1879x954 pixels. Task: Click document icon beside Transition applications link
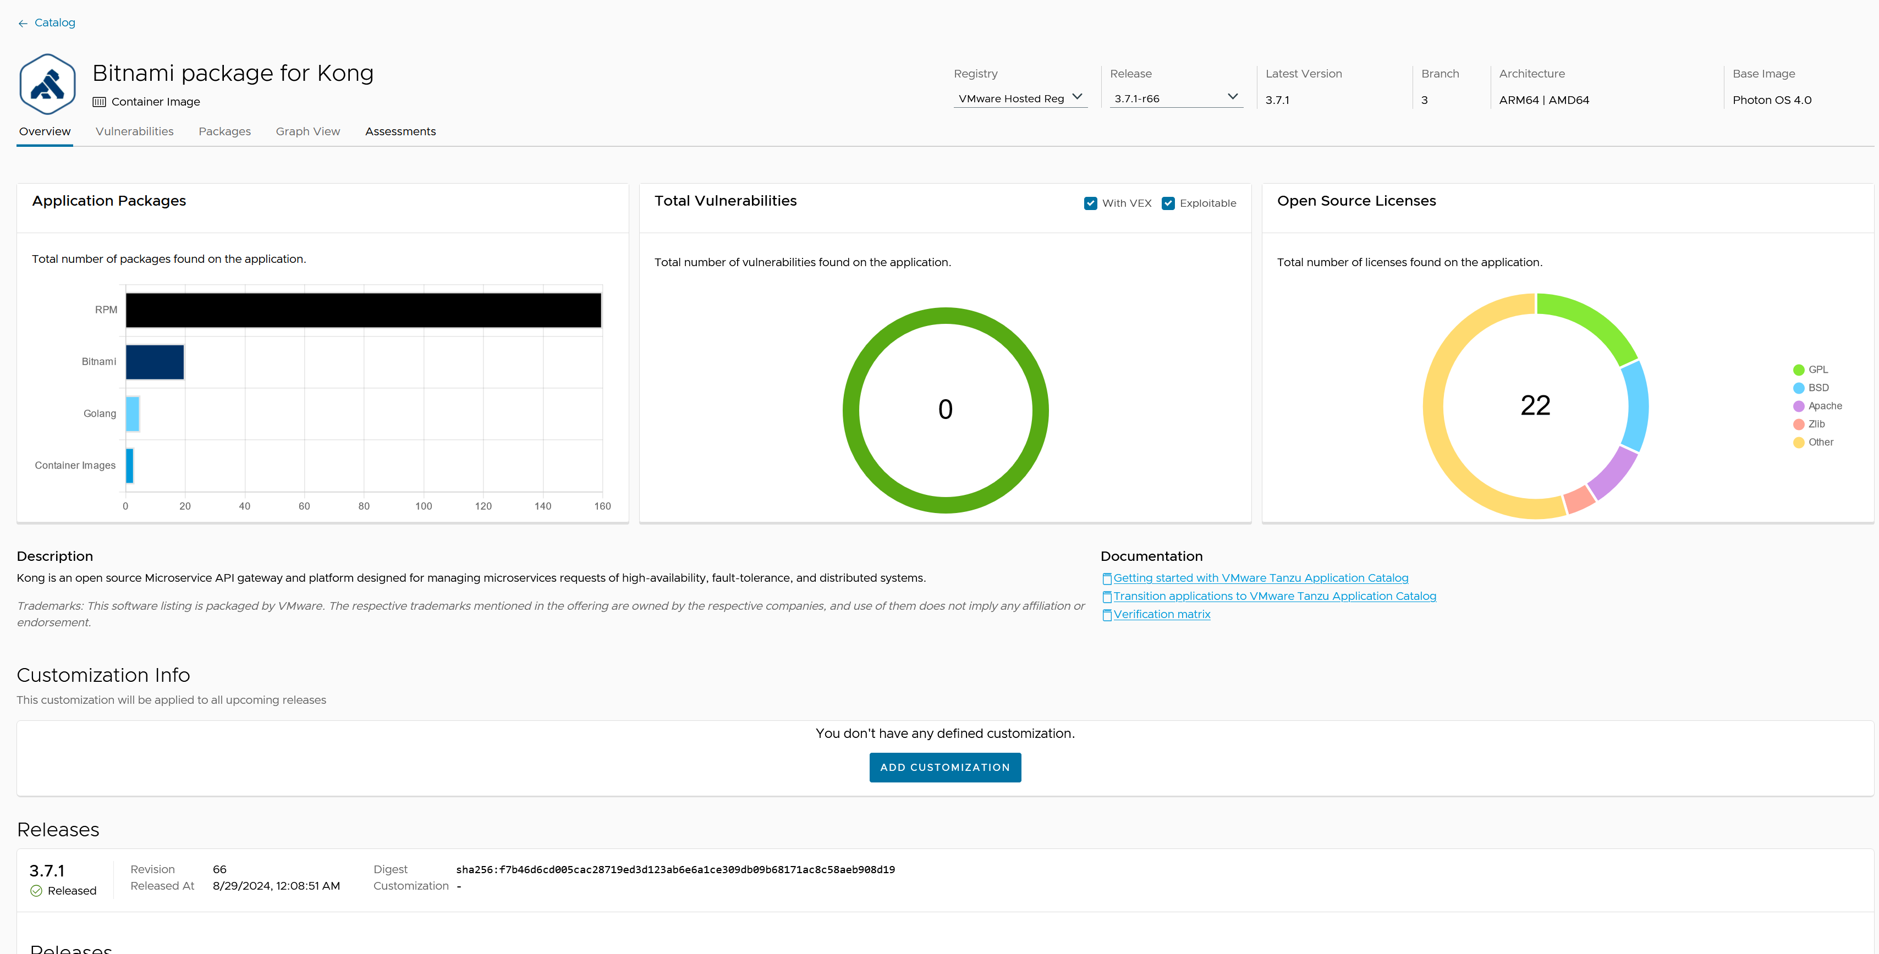point(1107,597)
